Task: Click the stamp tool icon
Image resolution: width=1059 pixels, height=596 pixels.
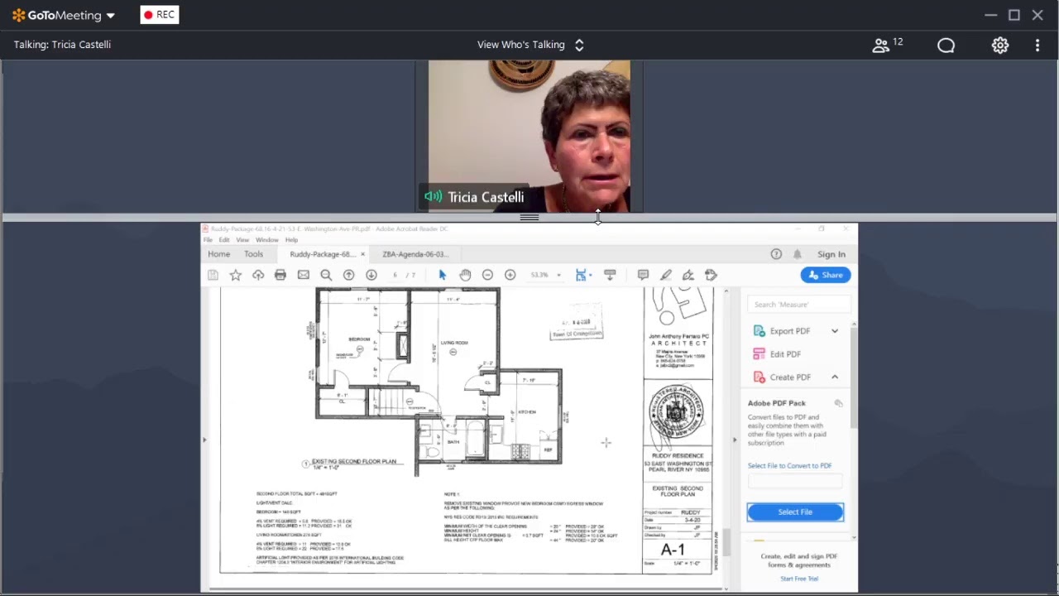Action: (x=711, y=275)
